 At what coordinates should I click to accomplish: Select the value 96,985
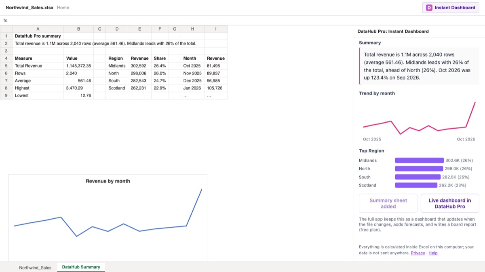(216, 80)
